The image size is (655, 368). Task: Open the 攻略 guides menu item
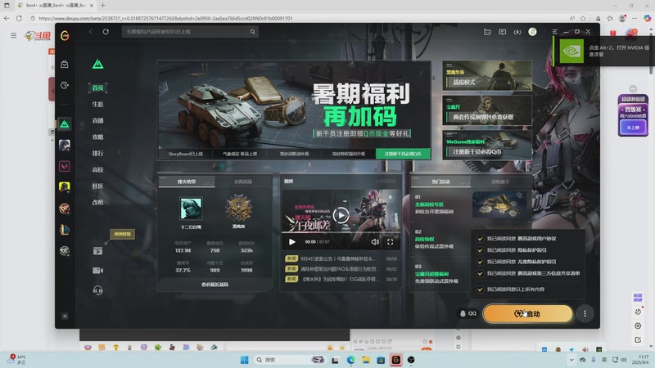coord(97,137)
